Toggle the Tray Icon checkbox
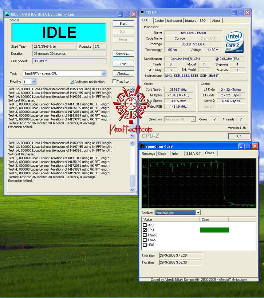264x298 pixels. [114, 82]
